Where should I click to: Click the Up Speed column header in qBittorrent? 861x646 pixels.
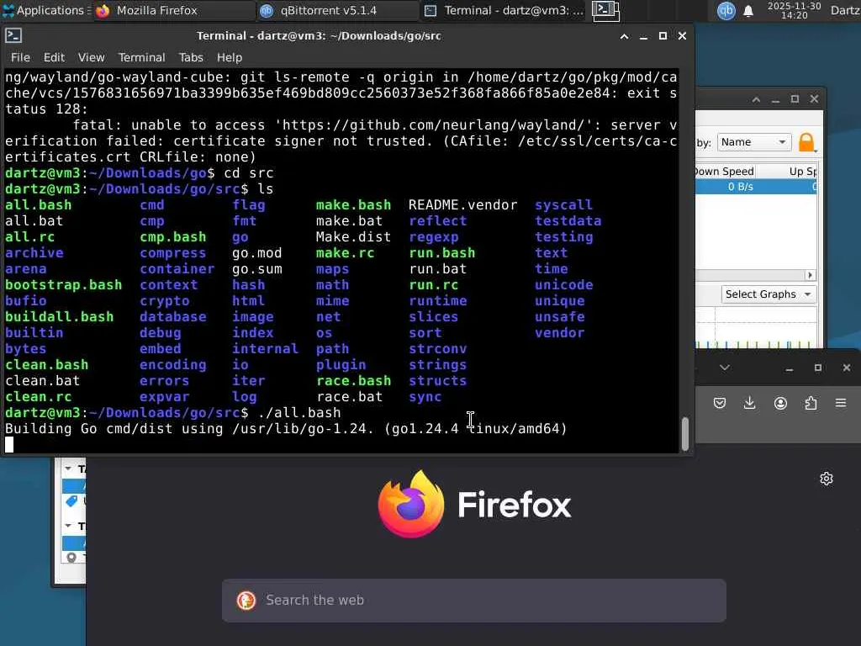click(802, 172)
